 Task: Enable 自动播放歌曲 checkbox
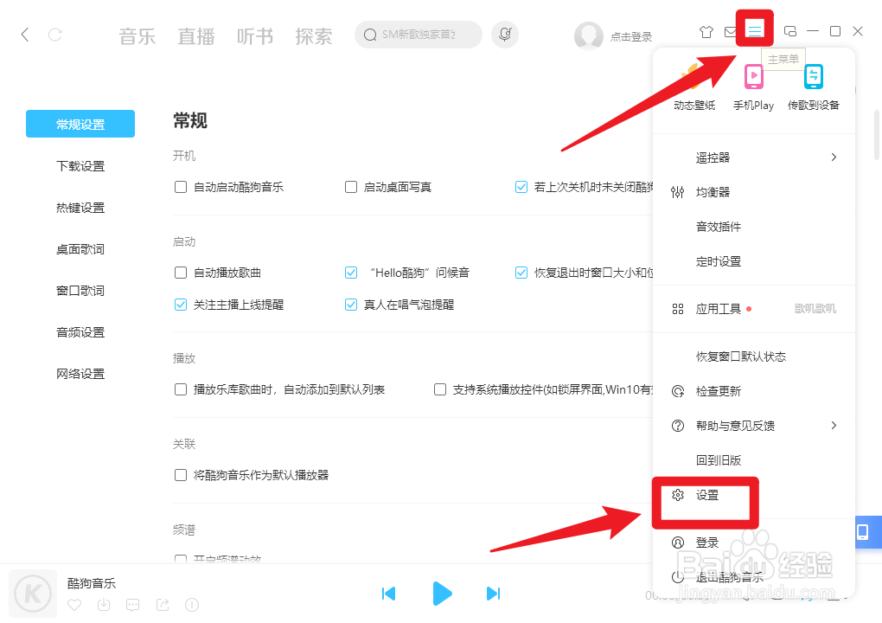pyautogui.click(x=181, y=273)
